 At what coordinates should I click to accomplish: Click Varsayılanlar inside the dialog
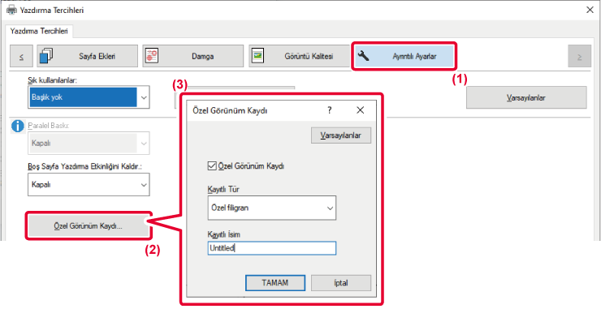point(341,135)
